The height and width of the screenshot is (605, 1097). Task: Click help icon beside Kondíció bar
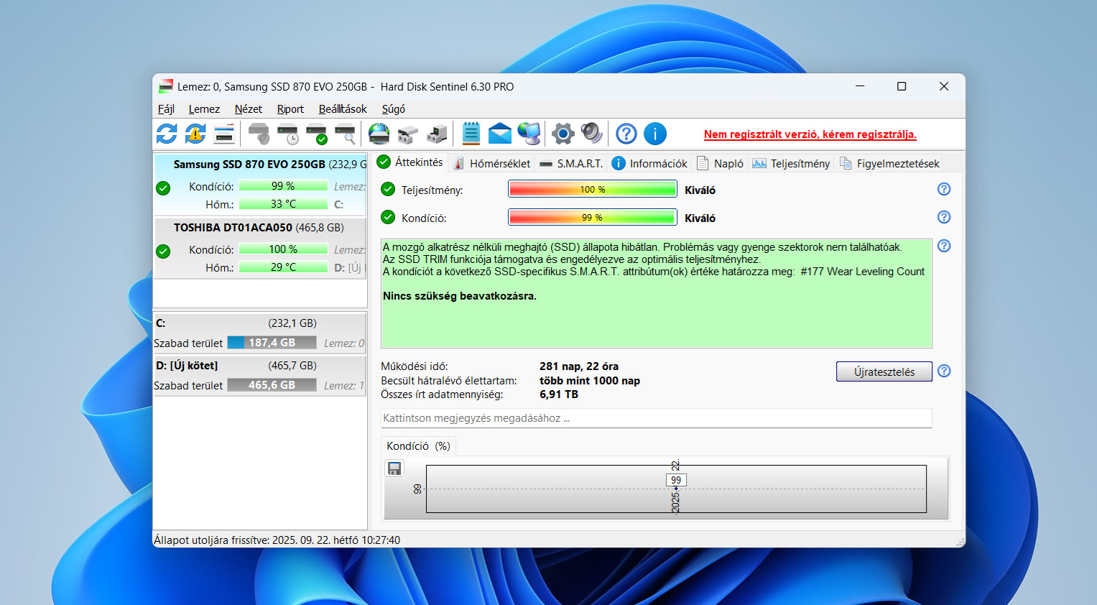click(x=944, y=217)
